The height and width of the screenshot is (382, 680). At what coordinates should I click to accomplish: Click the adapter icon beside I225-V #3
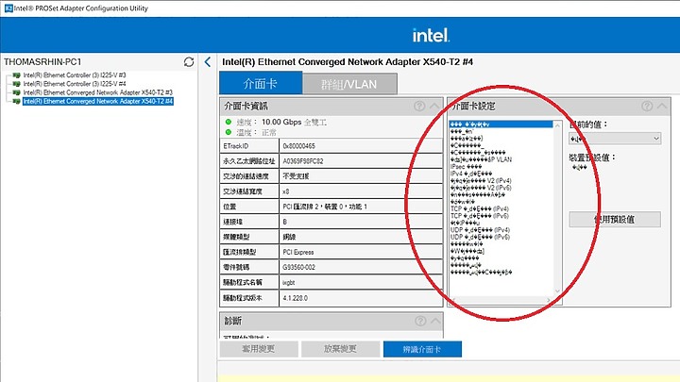tap(16, 75)
